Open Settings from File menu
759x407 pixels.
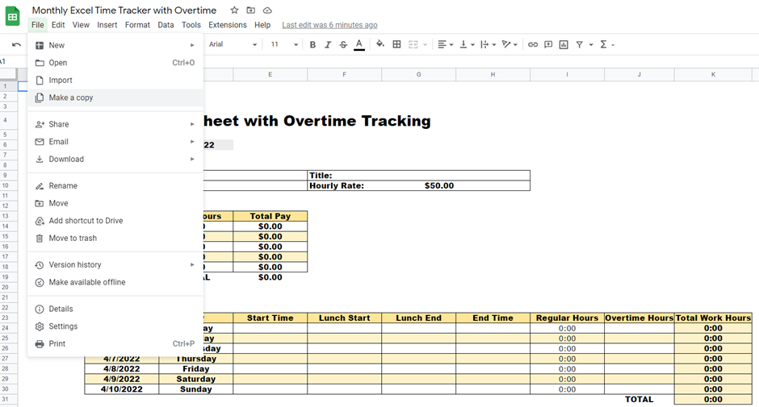115,326
